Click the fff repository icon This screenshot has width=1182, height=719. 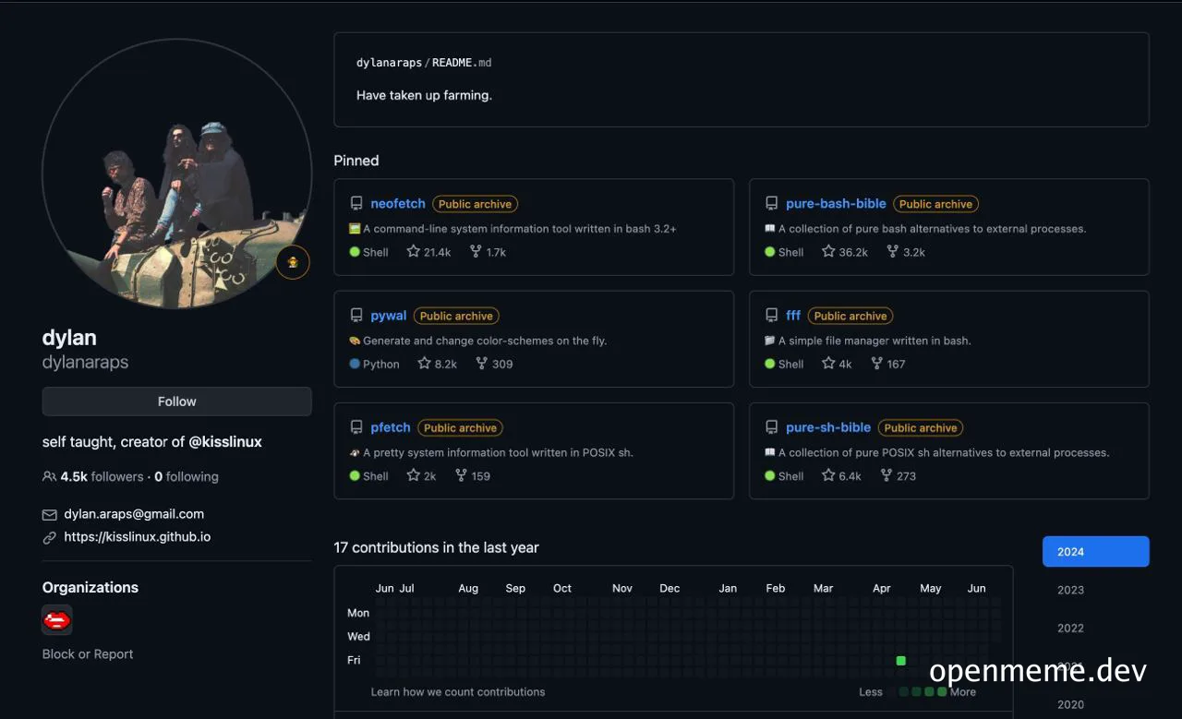pos(772,316)
